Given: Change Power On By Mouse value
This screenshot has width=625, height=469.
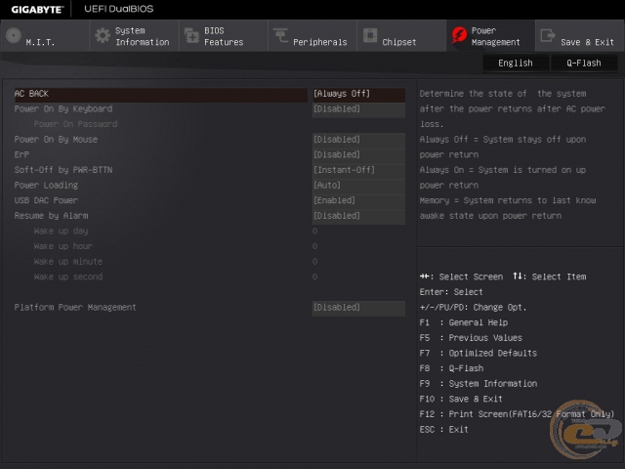Looking at the screenshot, I should (x=358, y=140).
